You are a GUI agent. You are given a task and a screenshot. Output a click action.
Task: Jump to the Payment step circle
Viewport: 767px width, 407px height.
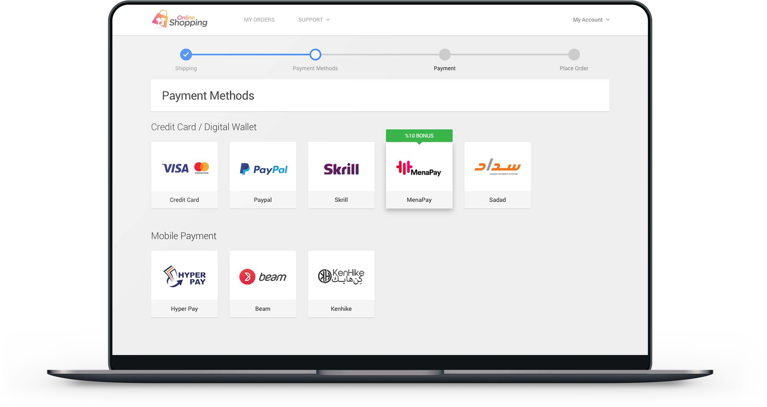click(444, 55)
